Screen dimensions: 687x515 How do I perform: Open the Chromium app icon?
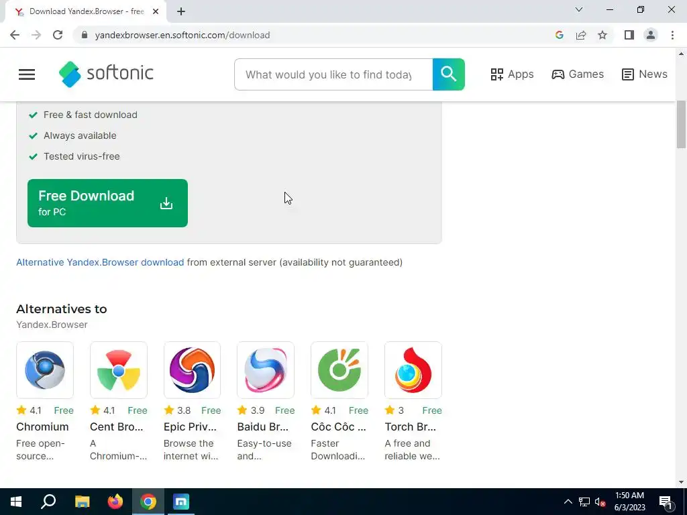tap(45, 370)
